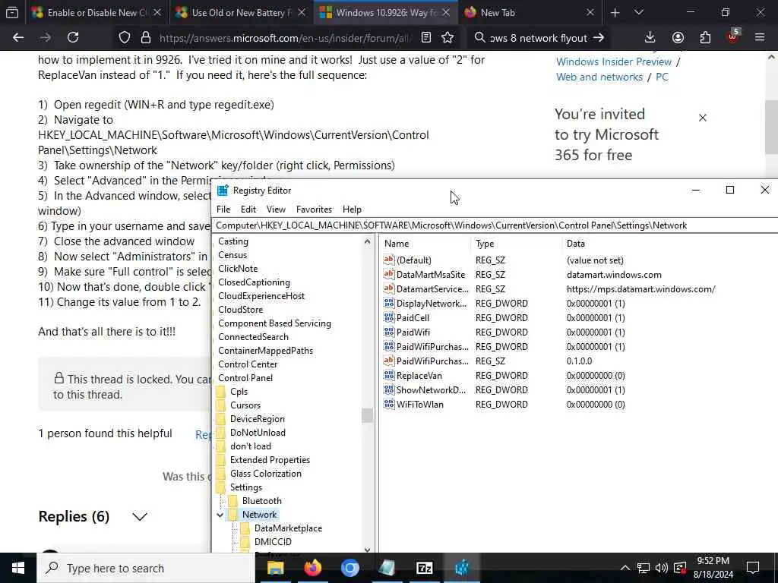The image size is (778, 583).
Task: Open 7-Zip from the taskbar
Action: point(424,568)
